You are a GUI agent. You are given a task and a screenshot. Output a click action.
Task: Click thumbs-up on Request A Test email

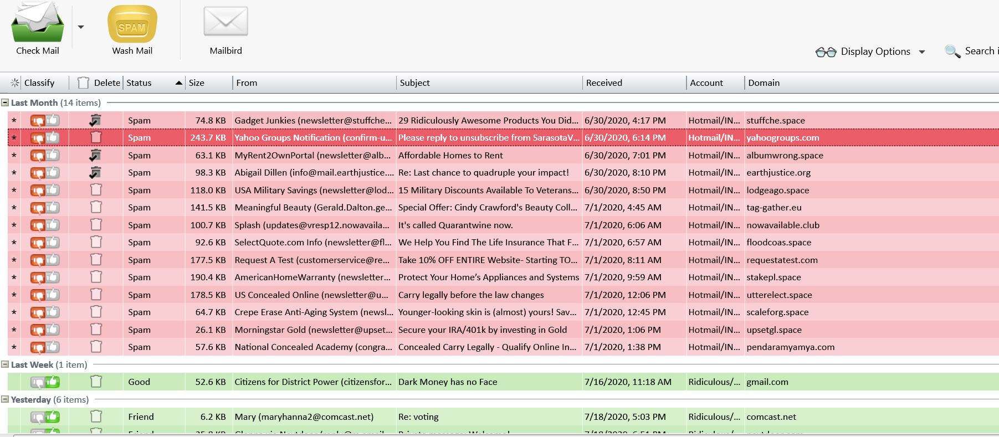pos(53,259)
